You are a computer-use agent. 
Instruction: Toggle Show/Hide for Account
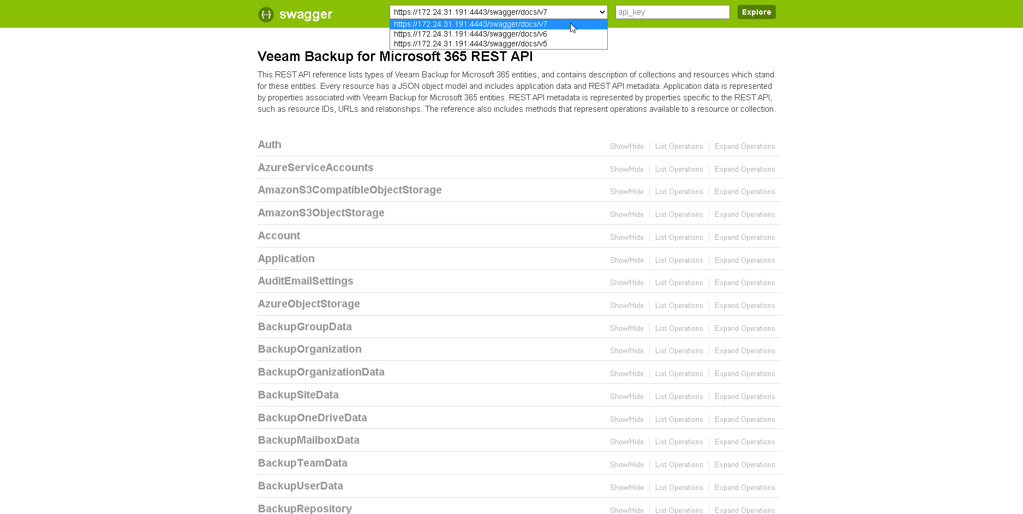pyautogui.click(x=626, y=238)
